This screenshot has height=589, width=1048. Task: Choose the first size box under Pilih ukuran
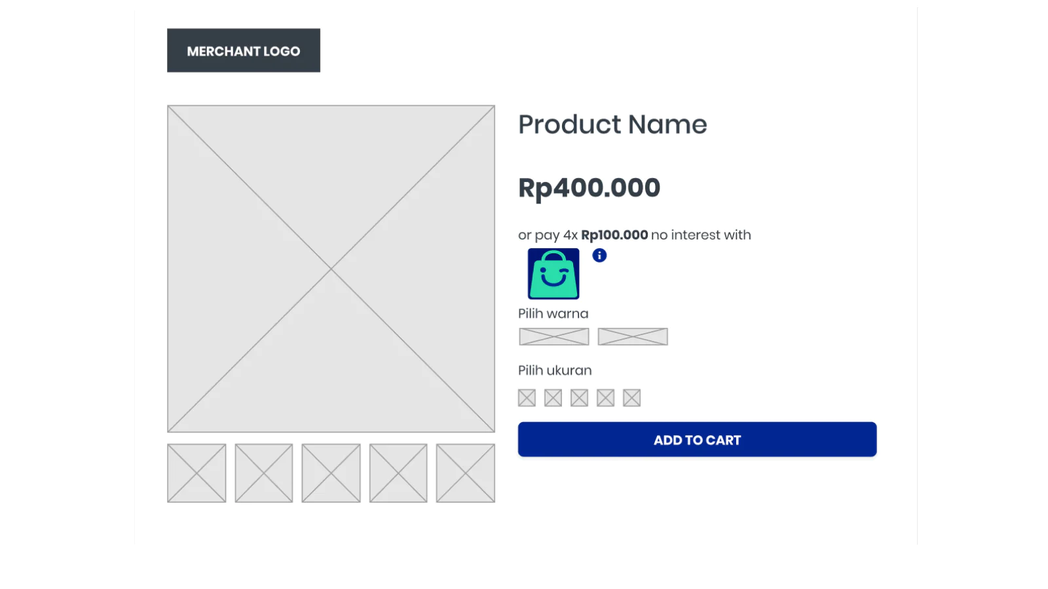pos(527,398)
